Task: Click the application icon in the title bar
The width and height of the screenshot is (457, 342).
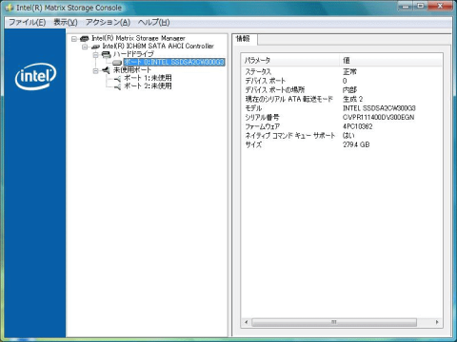Action: pos(10,8)
